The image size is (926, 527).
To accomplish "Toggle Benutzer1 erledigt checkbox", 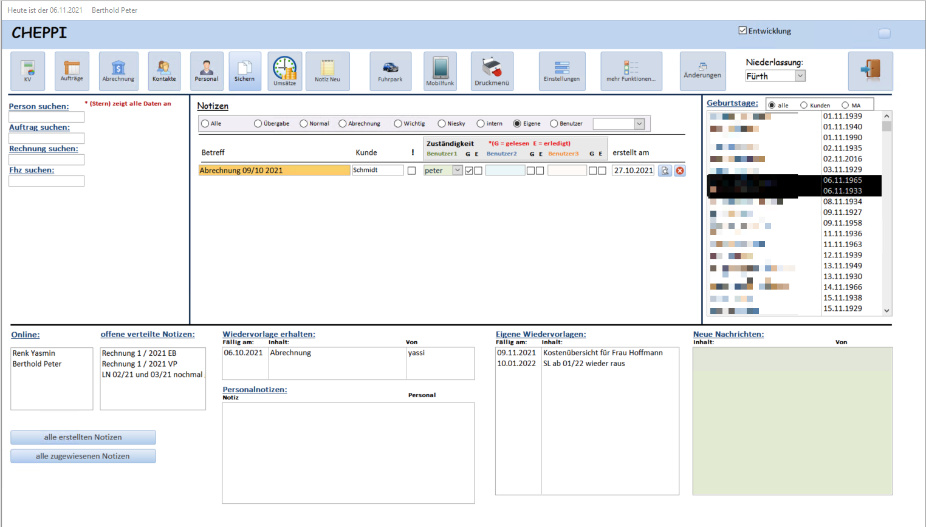I will (478, 171).
